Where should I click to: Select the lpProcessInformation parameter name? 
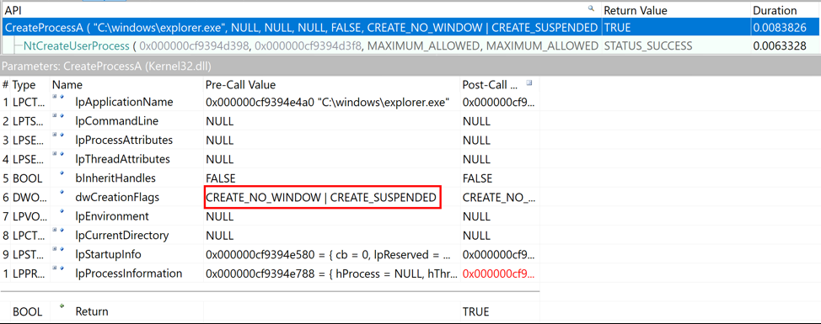[x=129, y=274]
